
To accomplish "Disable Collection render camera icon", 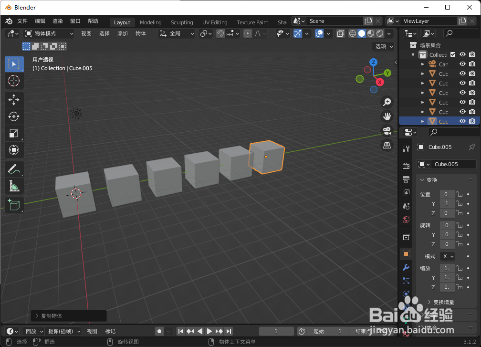I will [472, 54].
